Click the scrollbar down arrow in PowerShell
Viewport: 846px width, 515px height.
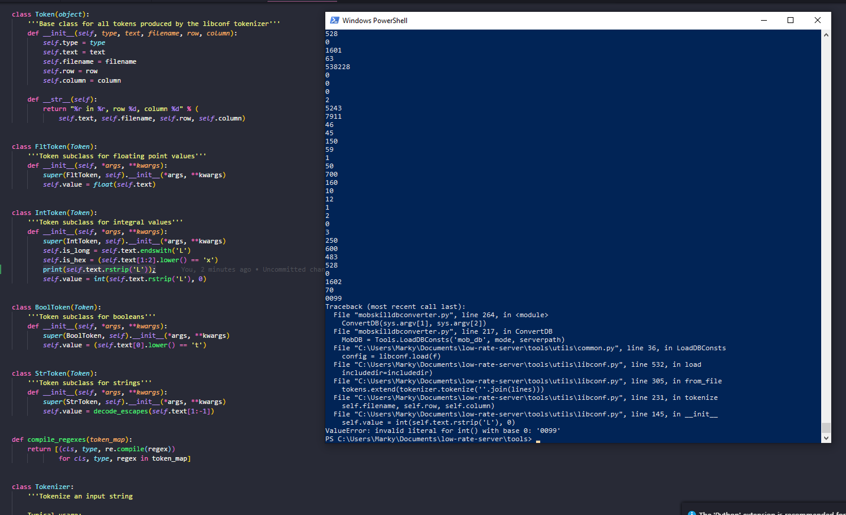coord(825,437)
